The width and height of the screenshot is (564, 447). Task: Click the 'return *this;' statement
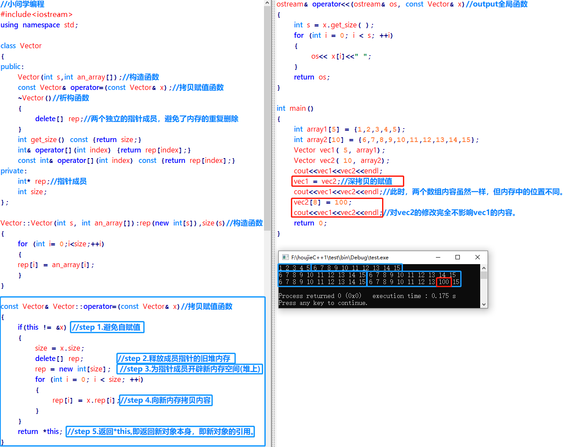(40, 431)
